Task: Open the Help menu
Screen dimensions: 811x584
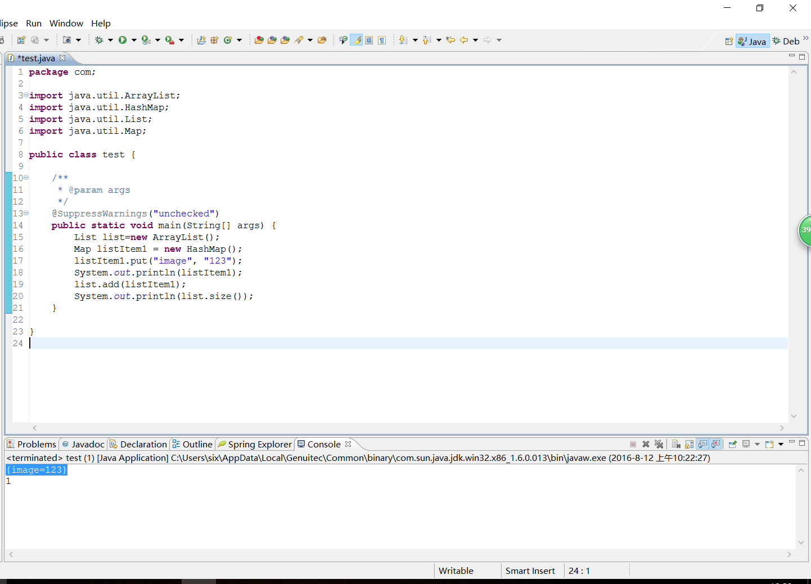Action: pyautogui.click(x=101, y=23)
